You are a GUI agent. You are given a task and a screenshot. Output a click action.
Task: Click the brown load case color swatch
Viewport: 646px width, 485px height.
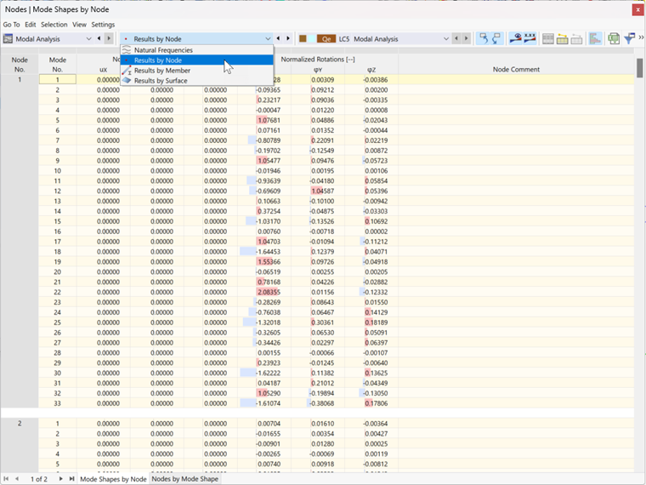click(303, 39)
